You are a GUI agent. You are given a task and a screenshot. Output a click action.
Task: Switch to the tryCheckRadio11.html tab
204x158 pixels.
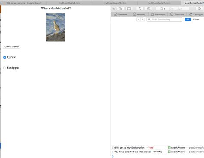[159, 3]
